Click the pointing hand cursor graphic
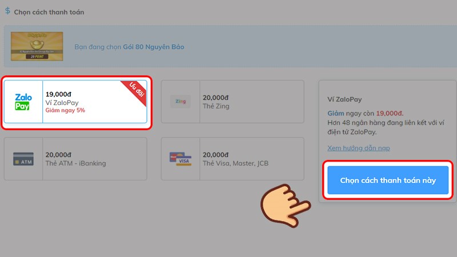 285,206
